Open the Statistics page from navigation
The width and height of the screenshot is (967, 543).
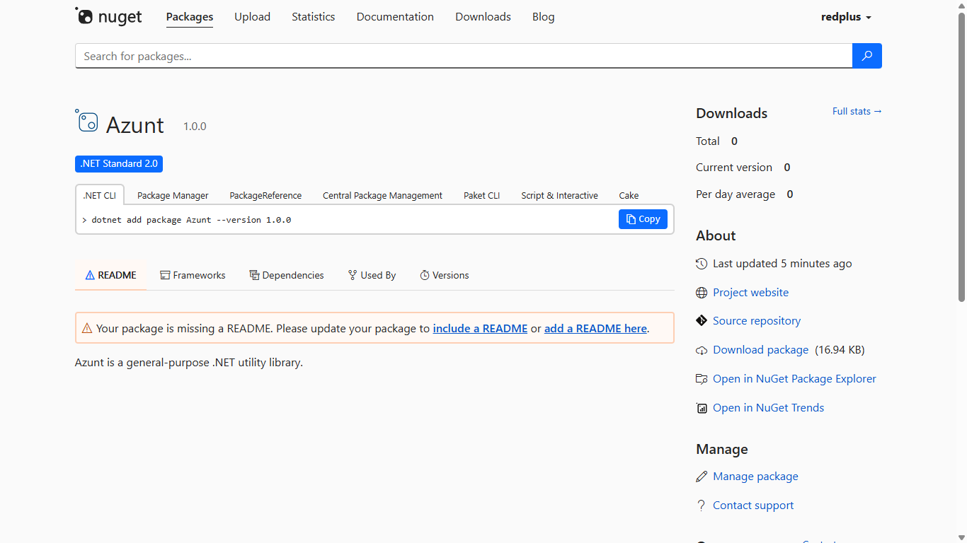(313, 16)
